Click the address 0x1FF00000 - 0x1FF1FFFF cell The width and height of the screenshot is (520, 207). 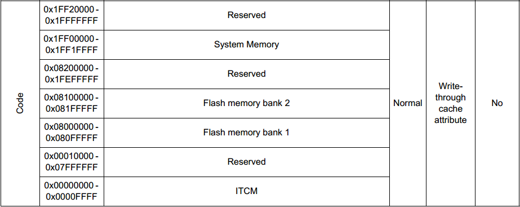tap(72, 45)
